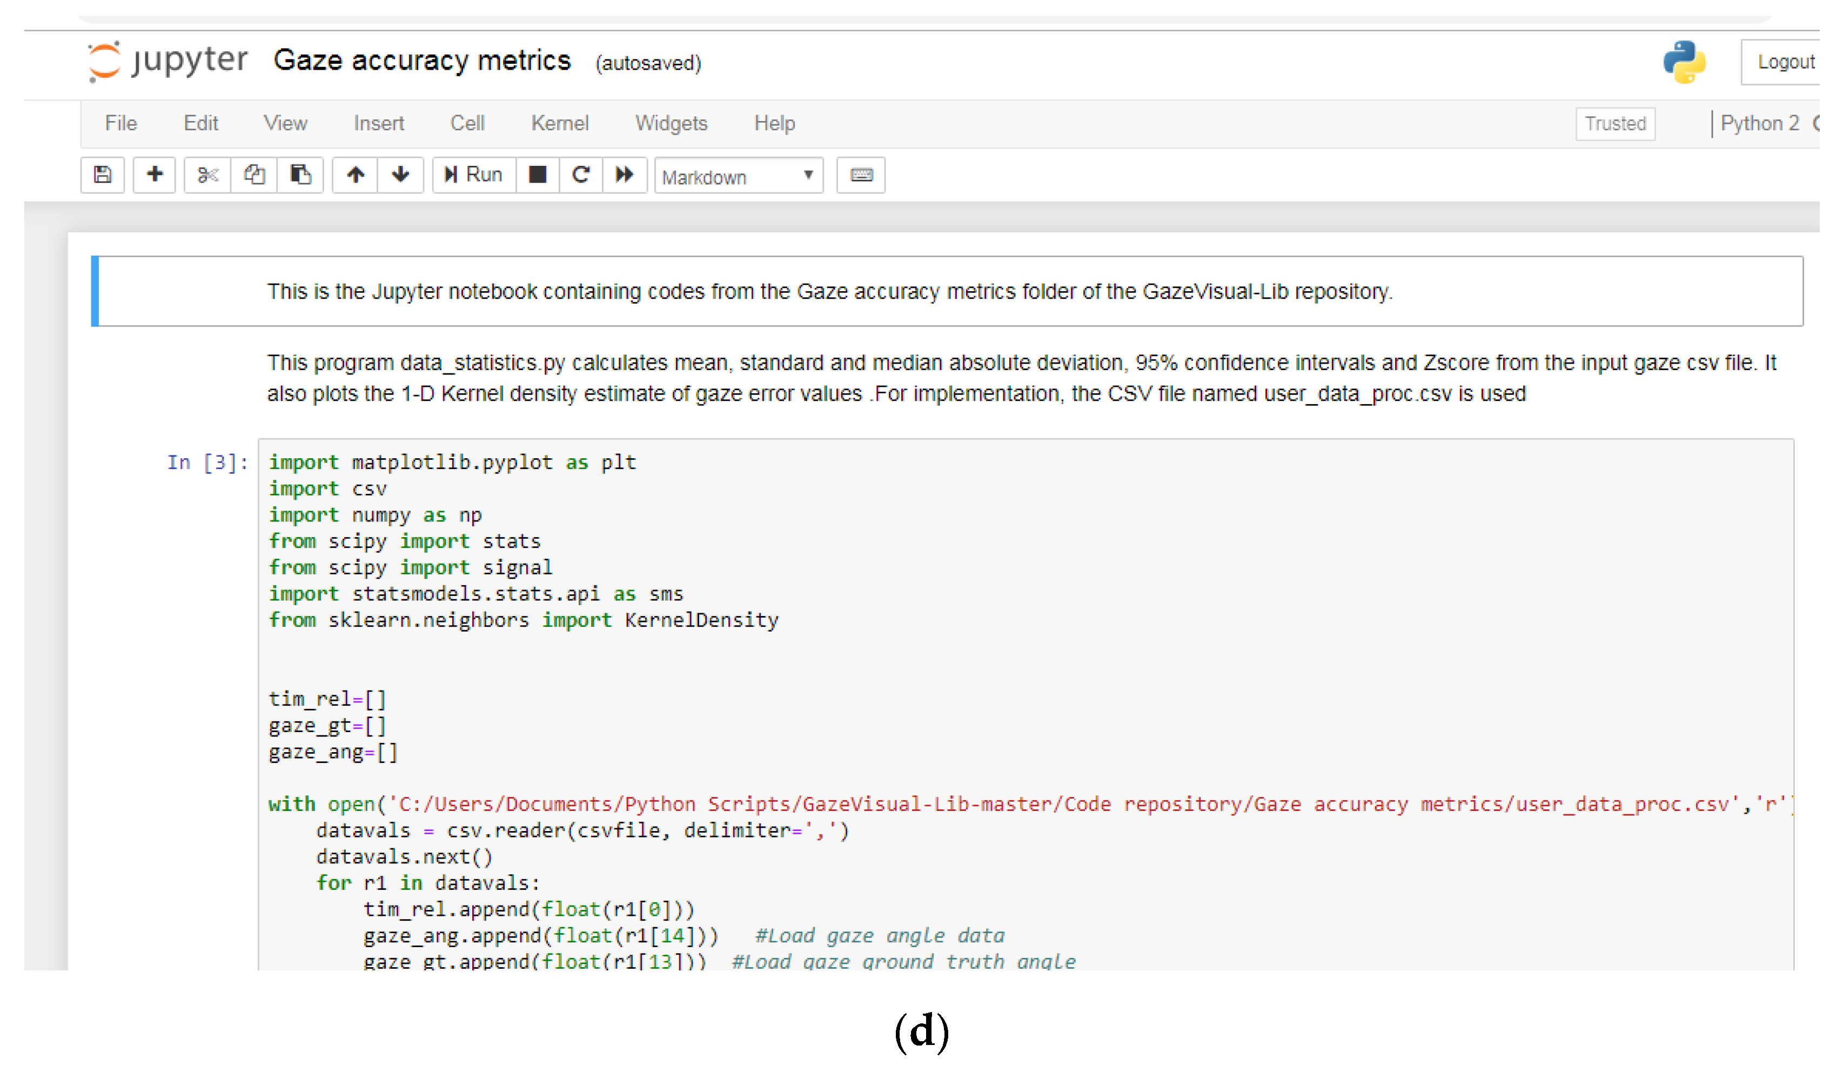Viewport: 1843px width, 1072px height.
Task: Interrupt the kernel with the stop icon
Action: 538,176
